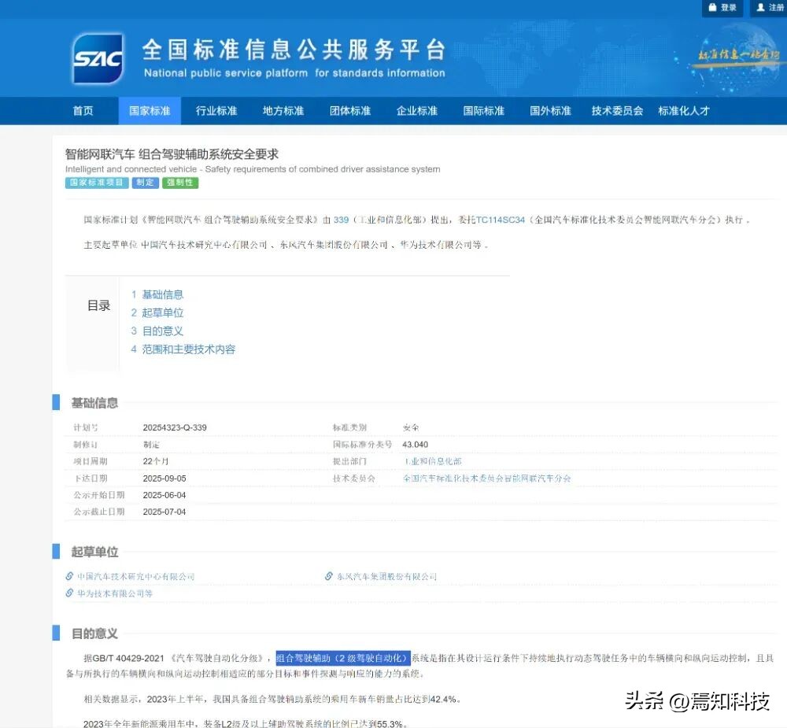Click link icon beside 东风汽车集团
This screenshot has width=787, height=728.
pos(329,576)
